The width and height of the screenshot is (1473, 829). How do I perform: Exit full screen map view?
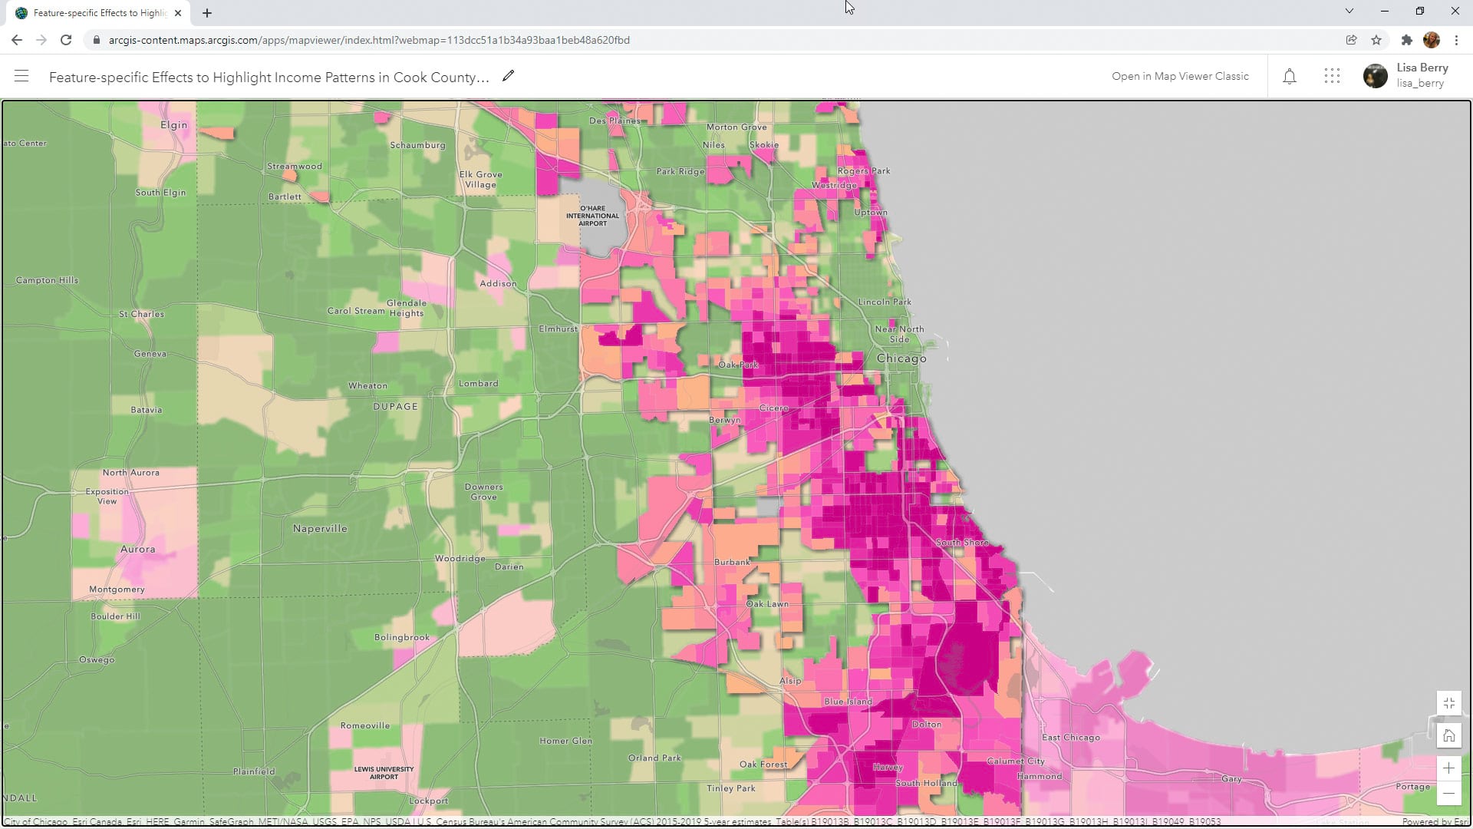(x=1448, y=703)
